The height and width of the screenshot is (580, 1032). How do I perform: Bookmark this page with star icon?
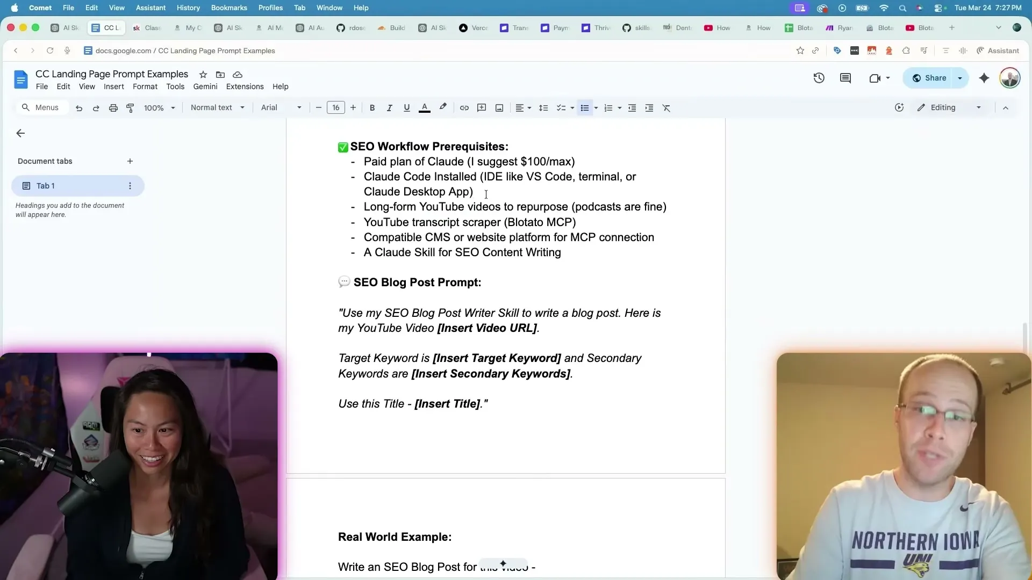800,50
